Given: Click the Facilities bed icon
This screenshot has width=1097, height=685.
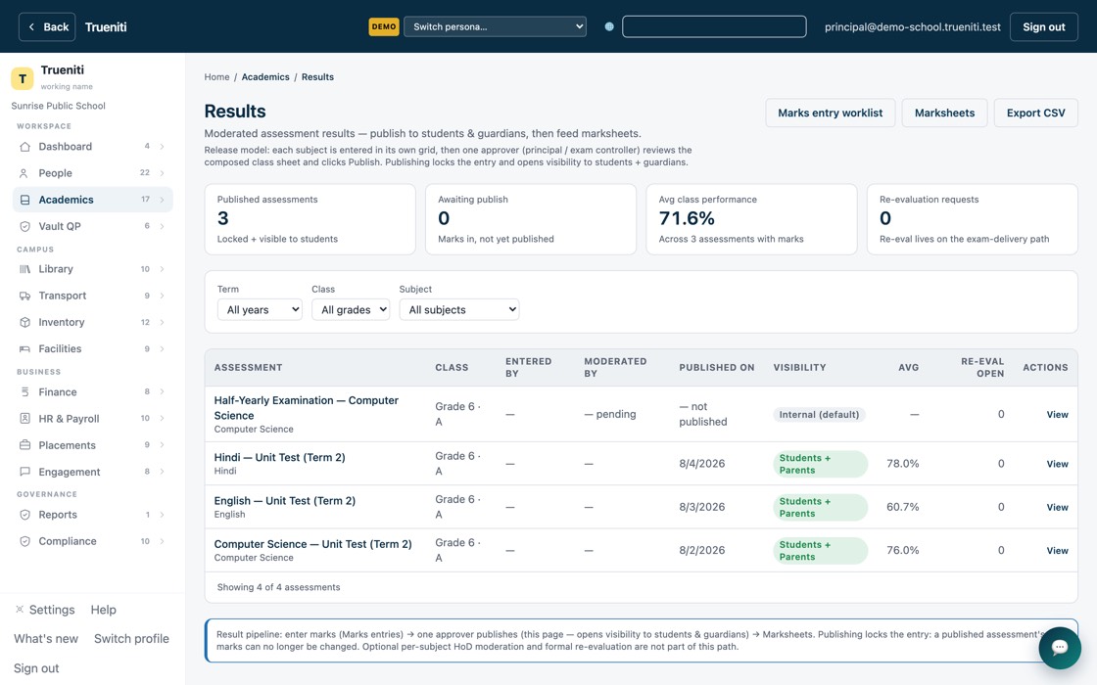Looking at the screenshot, I should 25,348.
